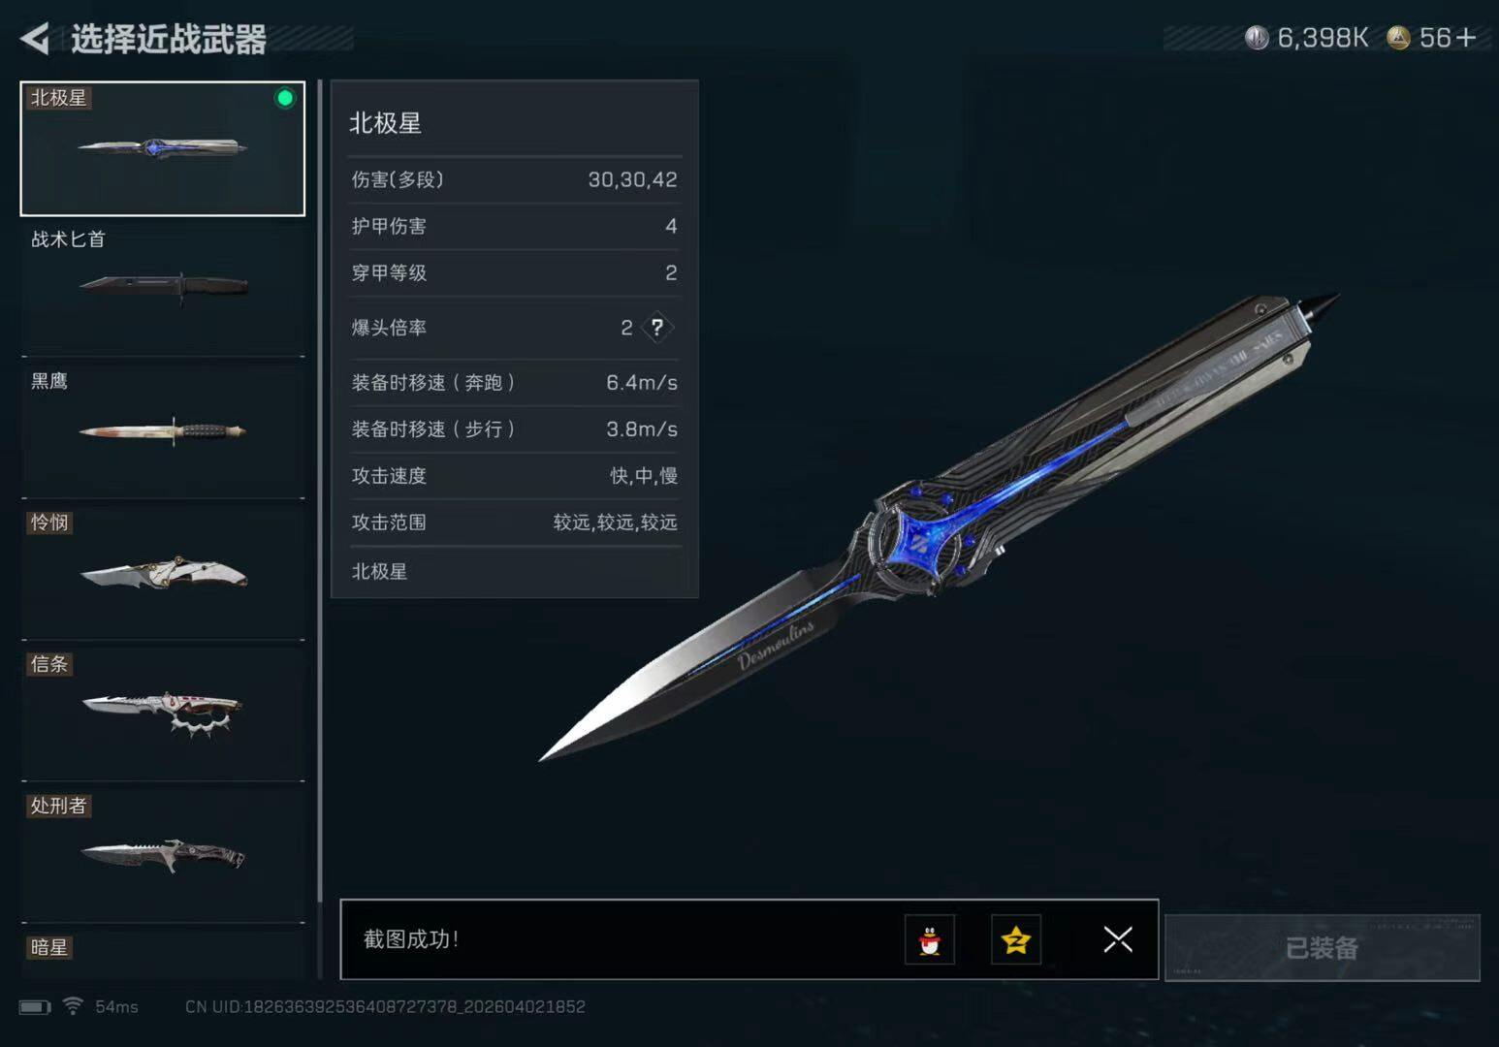The width and height of the screenshot is (1499, 1047).
Task: View battery status icon
Action: (x=34, y=1007)
